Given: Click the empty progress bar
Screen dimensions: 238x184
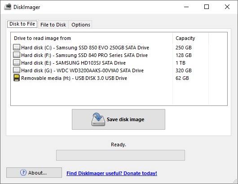Looking at the screenshot, I should [x=120, y=155].
